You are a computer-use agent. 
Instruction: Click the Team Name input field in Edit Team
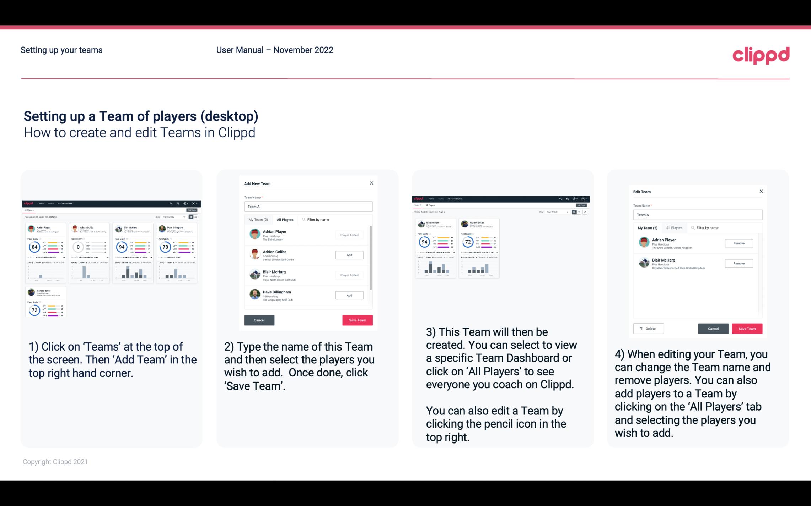click(x=697, y=215)
